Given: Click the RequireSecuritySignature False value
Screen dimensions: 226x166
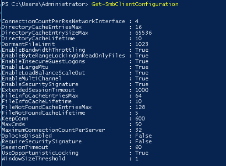Looking at the screenshot, I should coord(144,141).
